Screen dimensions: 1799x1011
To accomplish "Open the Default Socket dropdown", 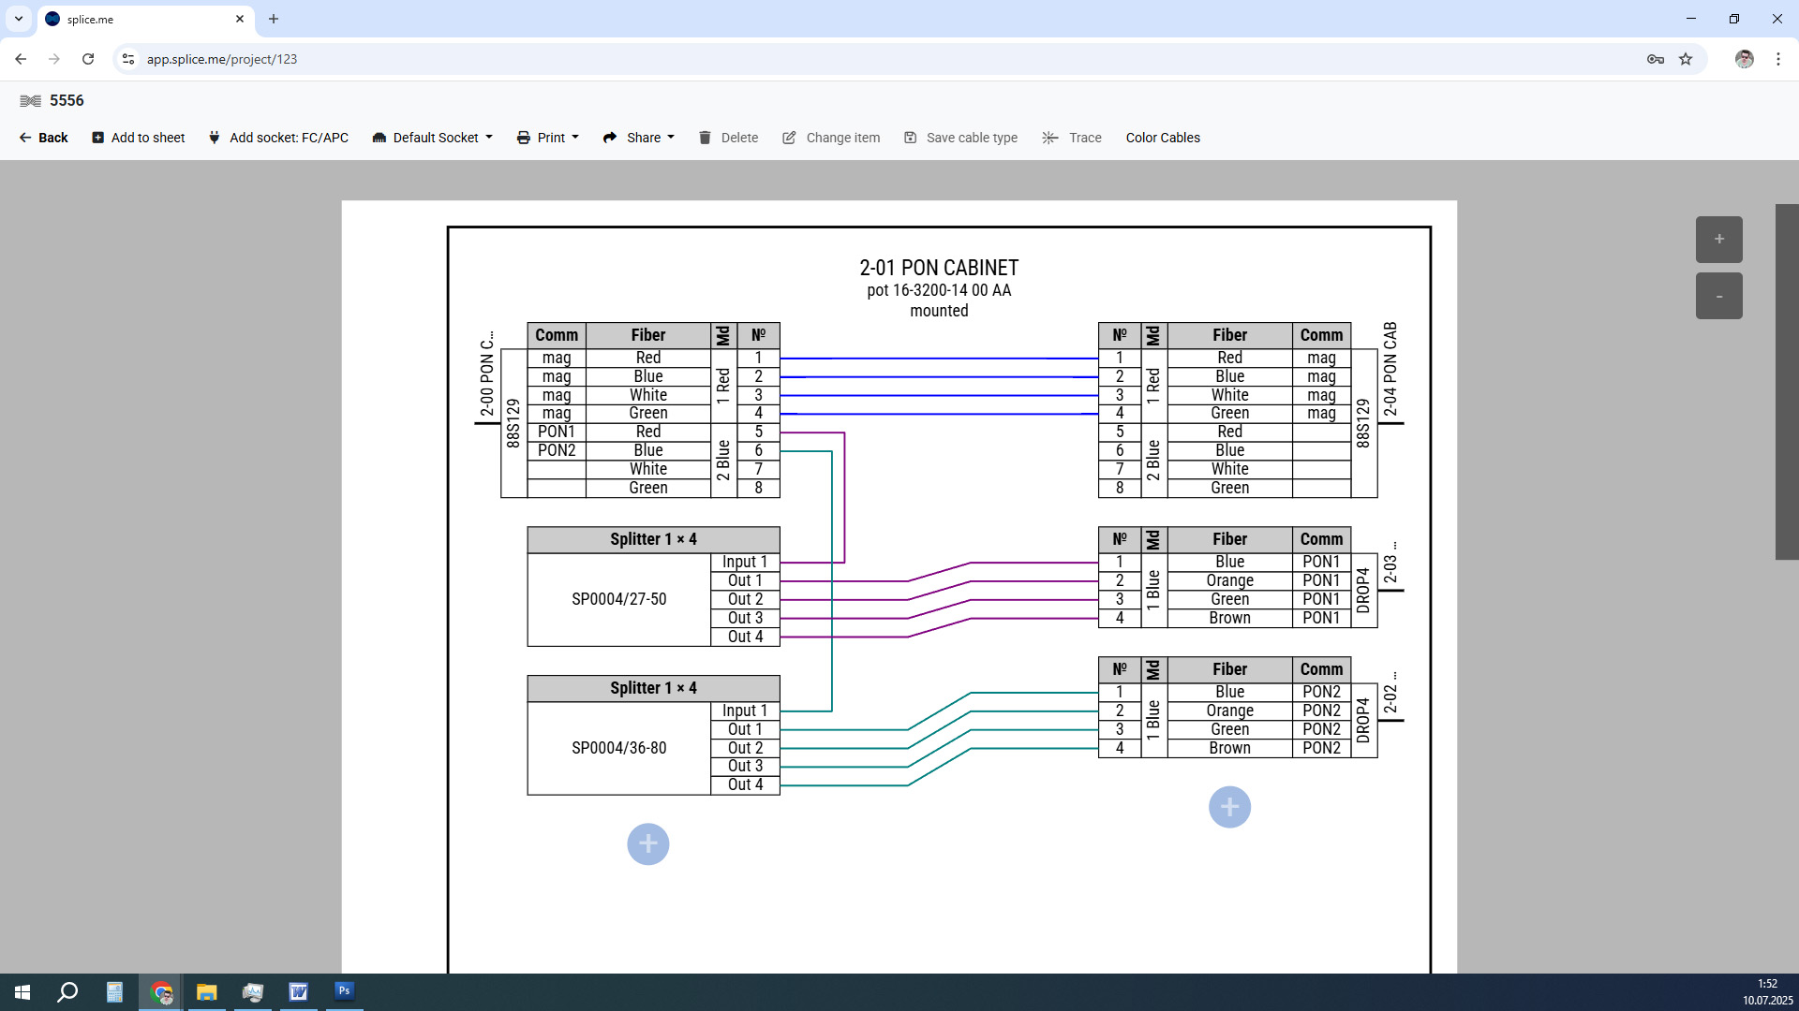I will [431, 138].
